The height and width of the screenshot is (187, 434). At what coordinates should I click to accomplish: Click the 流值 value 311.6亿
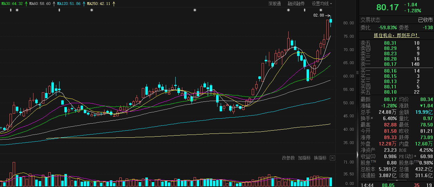coord(424,175)
